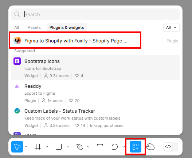
Task: Switch to the All tab
Action: pos(16,27)
